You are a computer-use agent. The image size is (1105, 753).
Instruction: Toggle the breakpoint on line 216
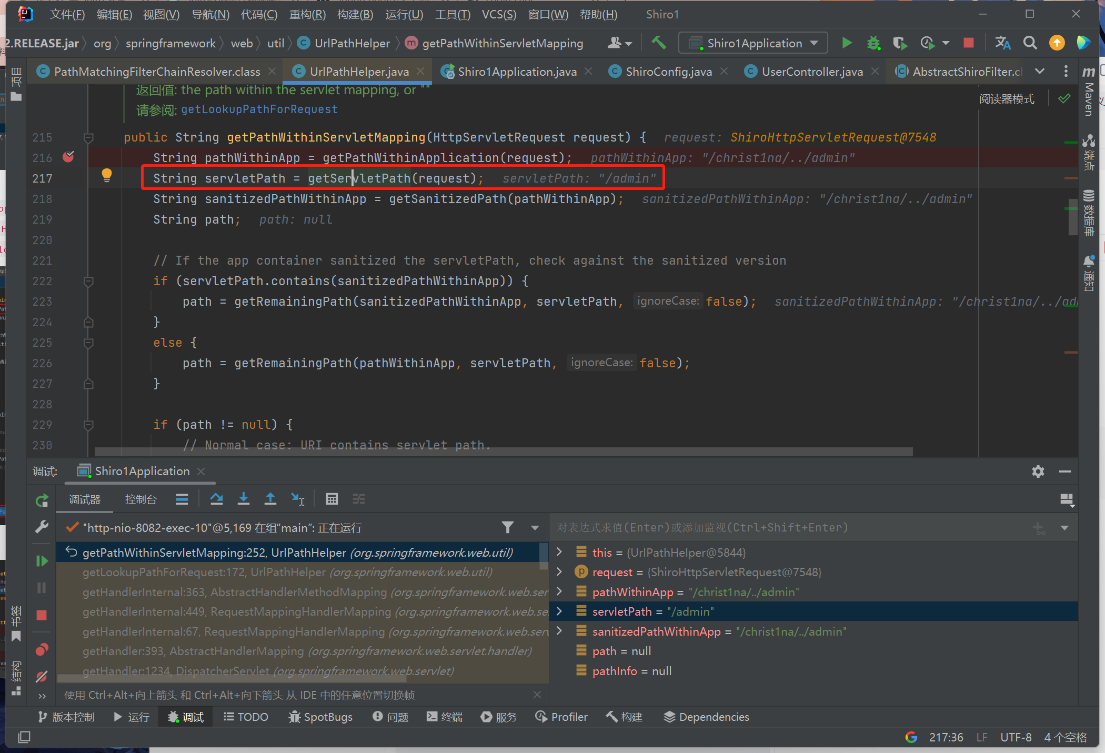pos(68,157)
